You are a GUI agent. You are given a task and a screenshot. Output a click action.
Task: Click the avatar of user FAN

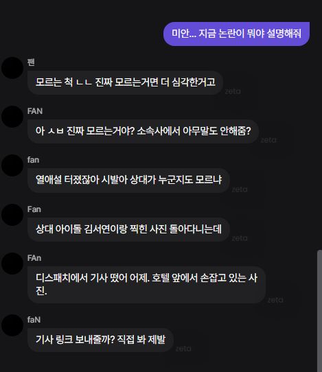[12, 117]
